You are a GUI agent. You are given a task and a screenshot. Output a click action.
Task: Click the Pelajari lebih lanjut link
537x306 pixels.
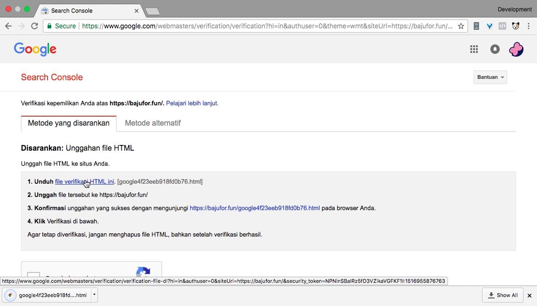(x=192, y=103)
